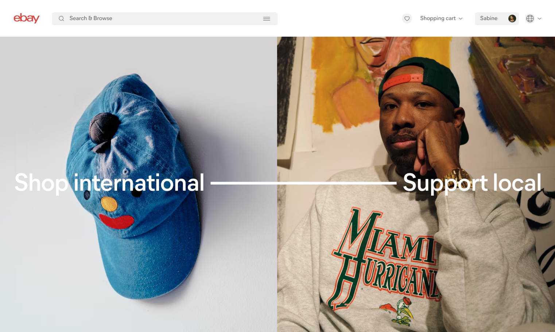This screenshot has width=555, height=332.
Task: Expand the chevron beside the globe icon
Action: [540, 19]
